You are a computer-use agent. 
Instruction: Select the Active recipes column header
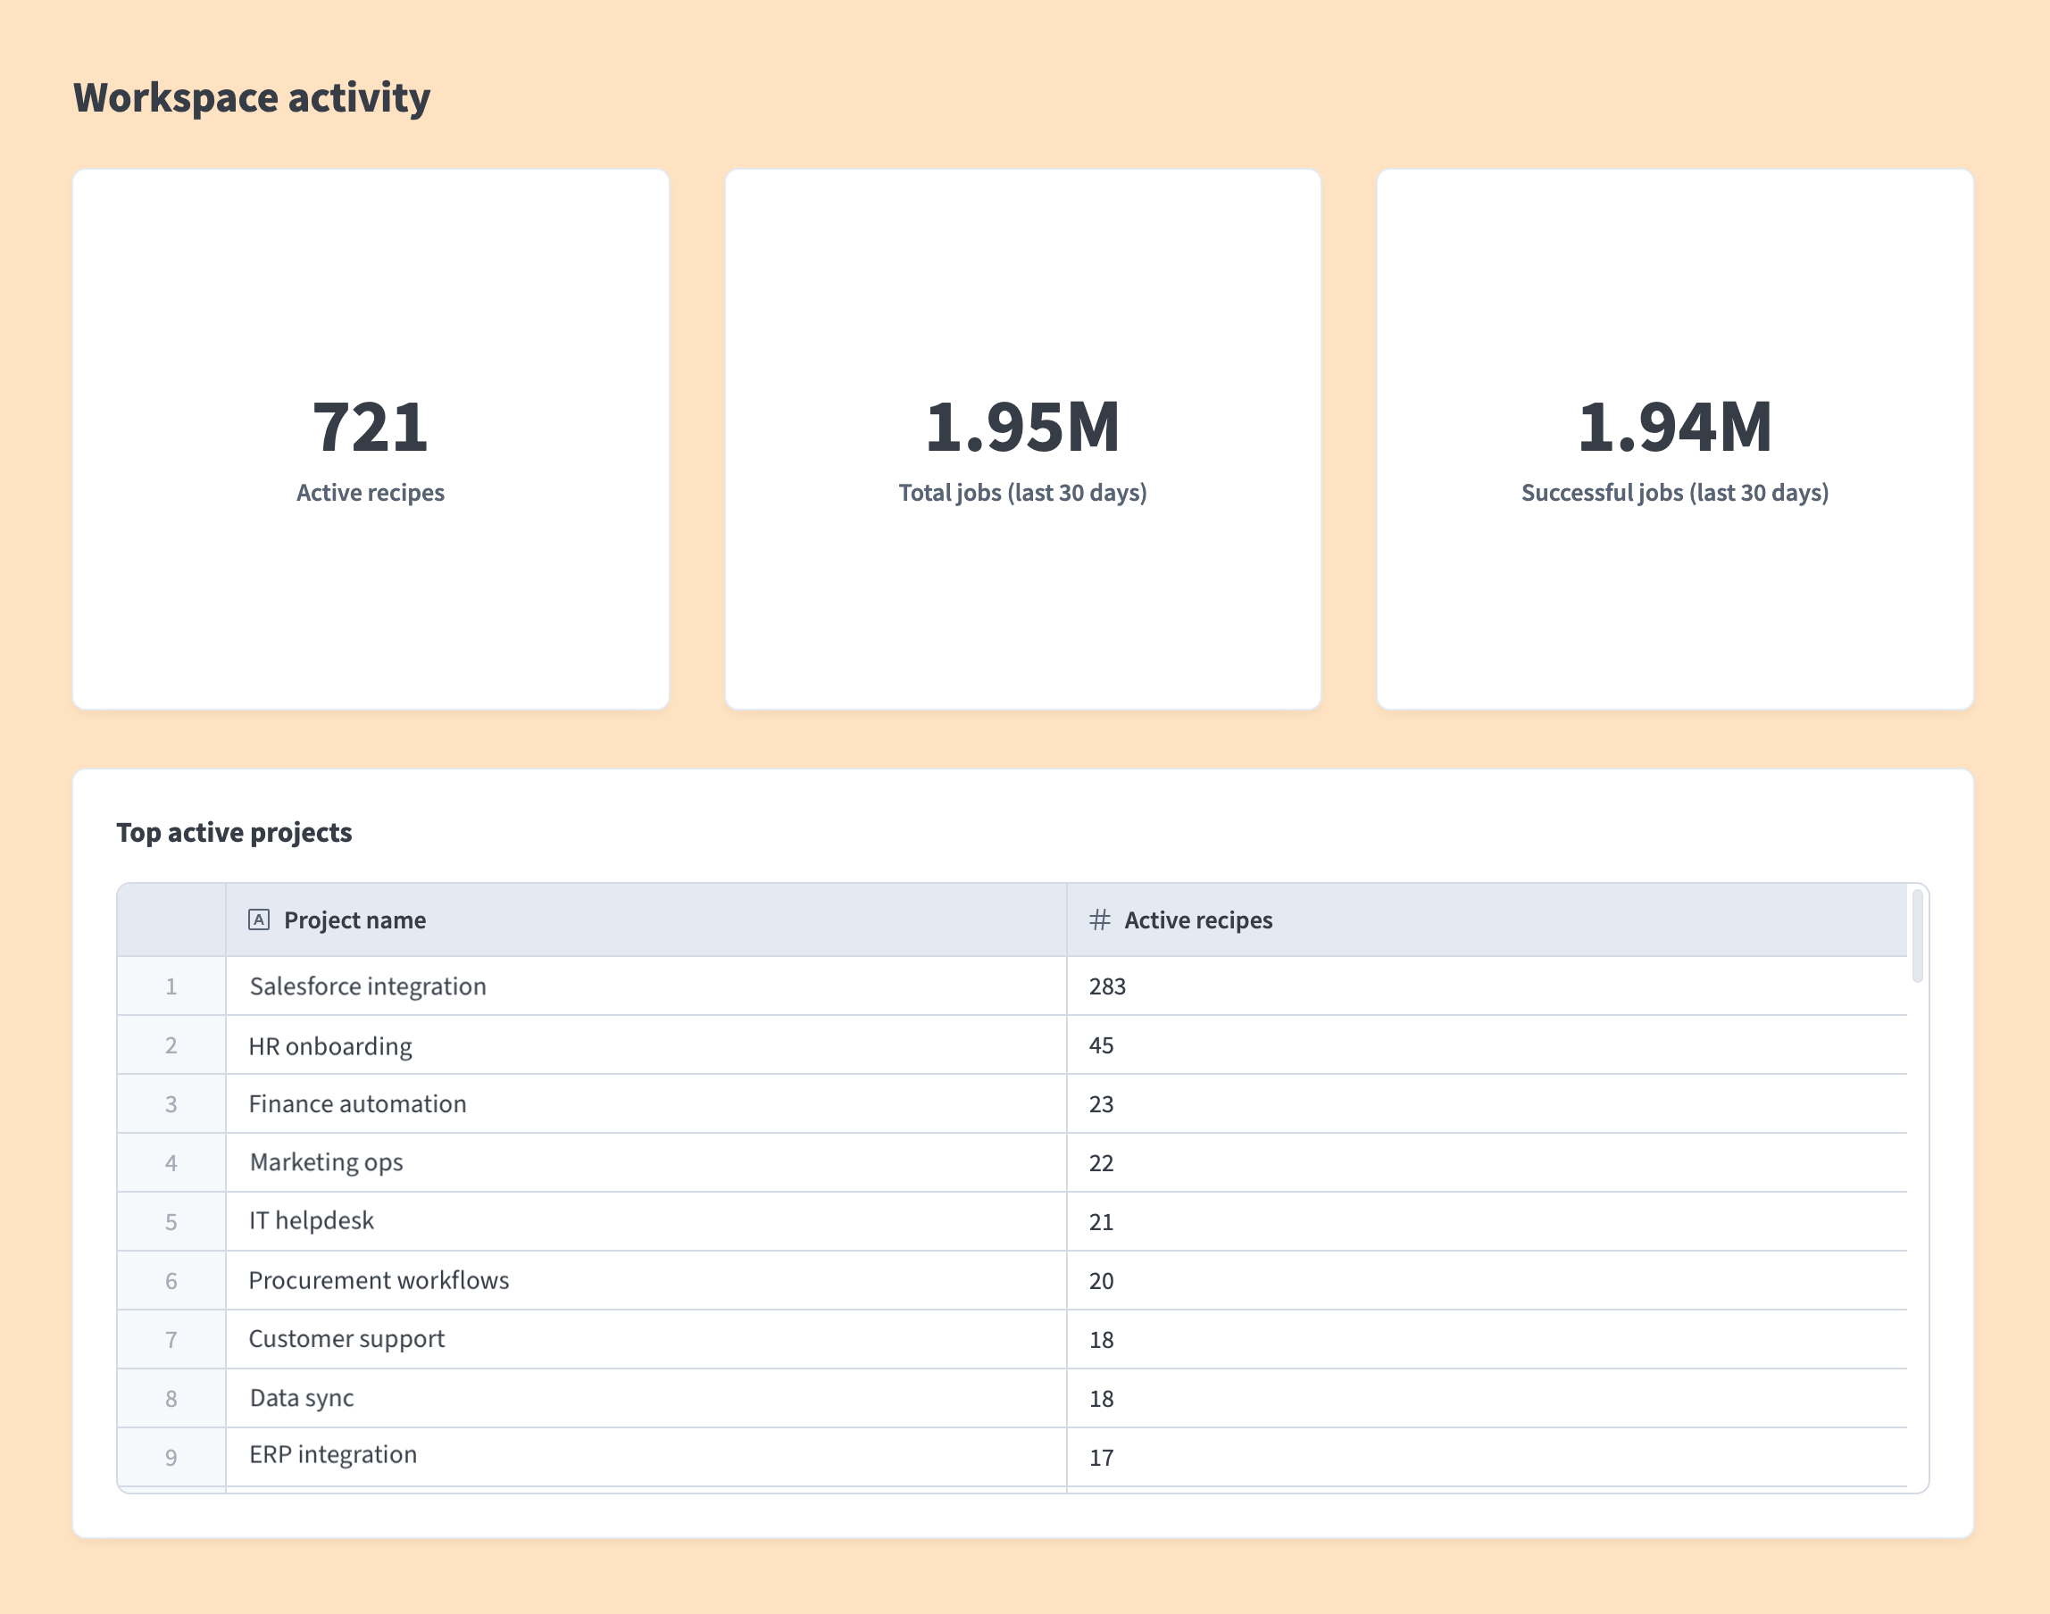(1197, 919)
